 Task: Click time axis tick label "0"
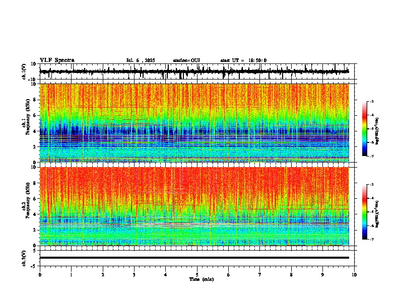tap(40, 275)
